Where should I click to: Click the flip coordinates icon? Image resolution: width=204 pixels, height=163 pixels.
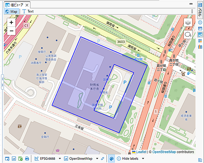tap(103, 159)
